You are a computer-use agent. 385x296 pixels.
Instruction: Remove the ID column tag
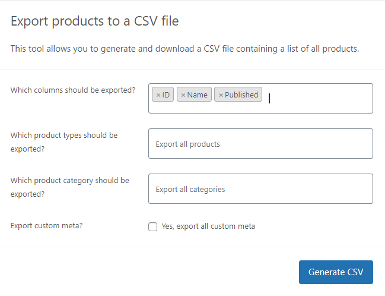[158, 95]
